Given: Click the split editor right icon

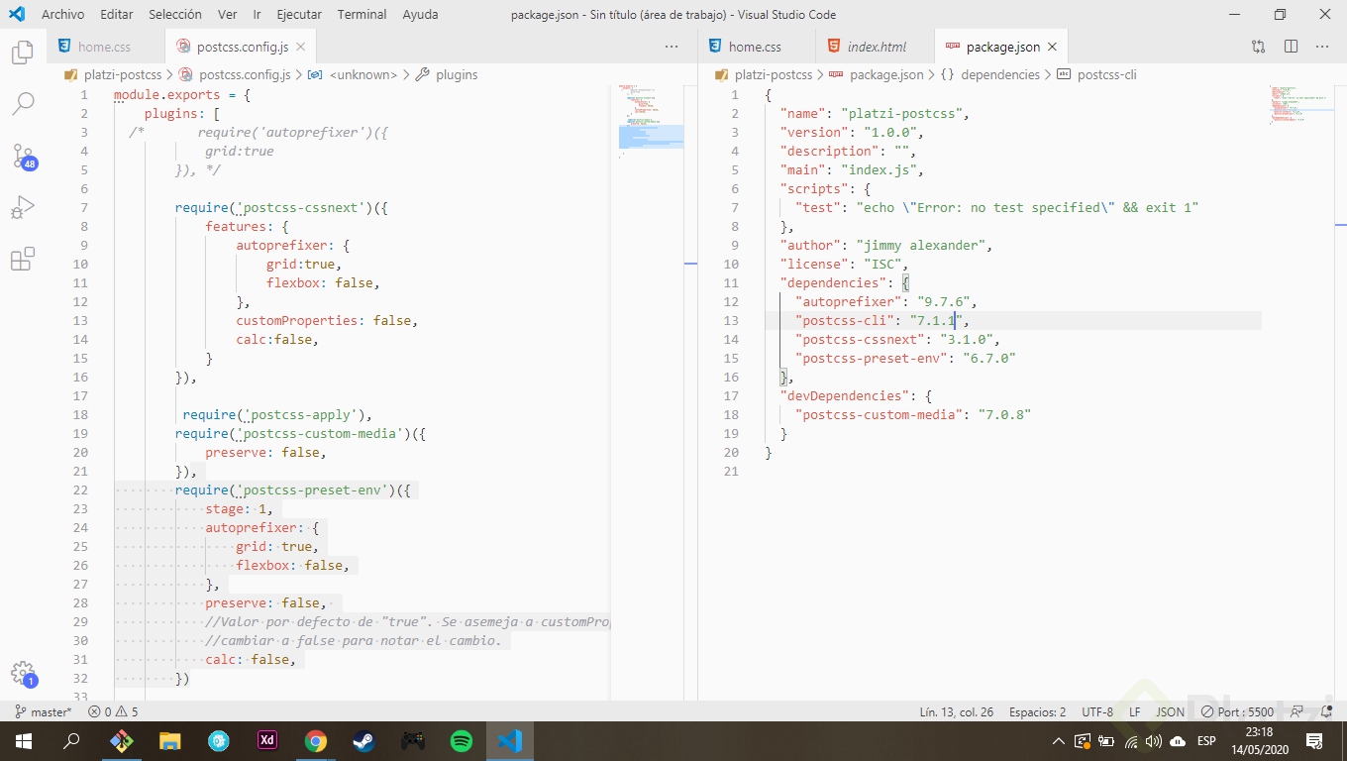Looking at the screenshot, I should [1291, 47].
